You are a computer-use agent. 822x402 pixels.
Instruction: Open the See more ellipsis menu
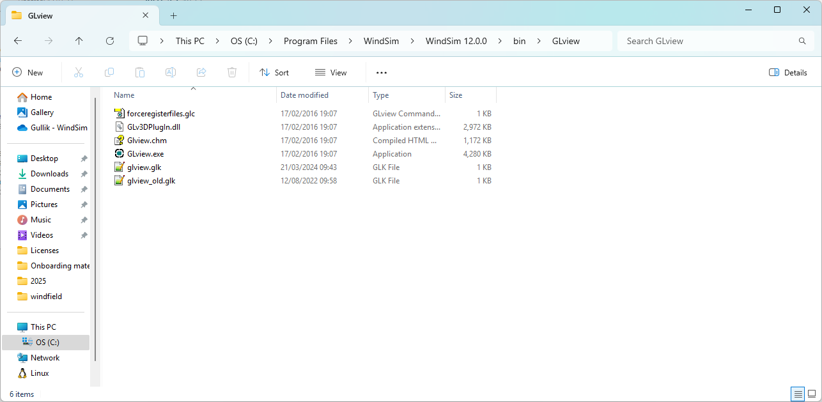382,73
